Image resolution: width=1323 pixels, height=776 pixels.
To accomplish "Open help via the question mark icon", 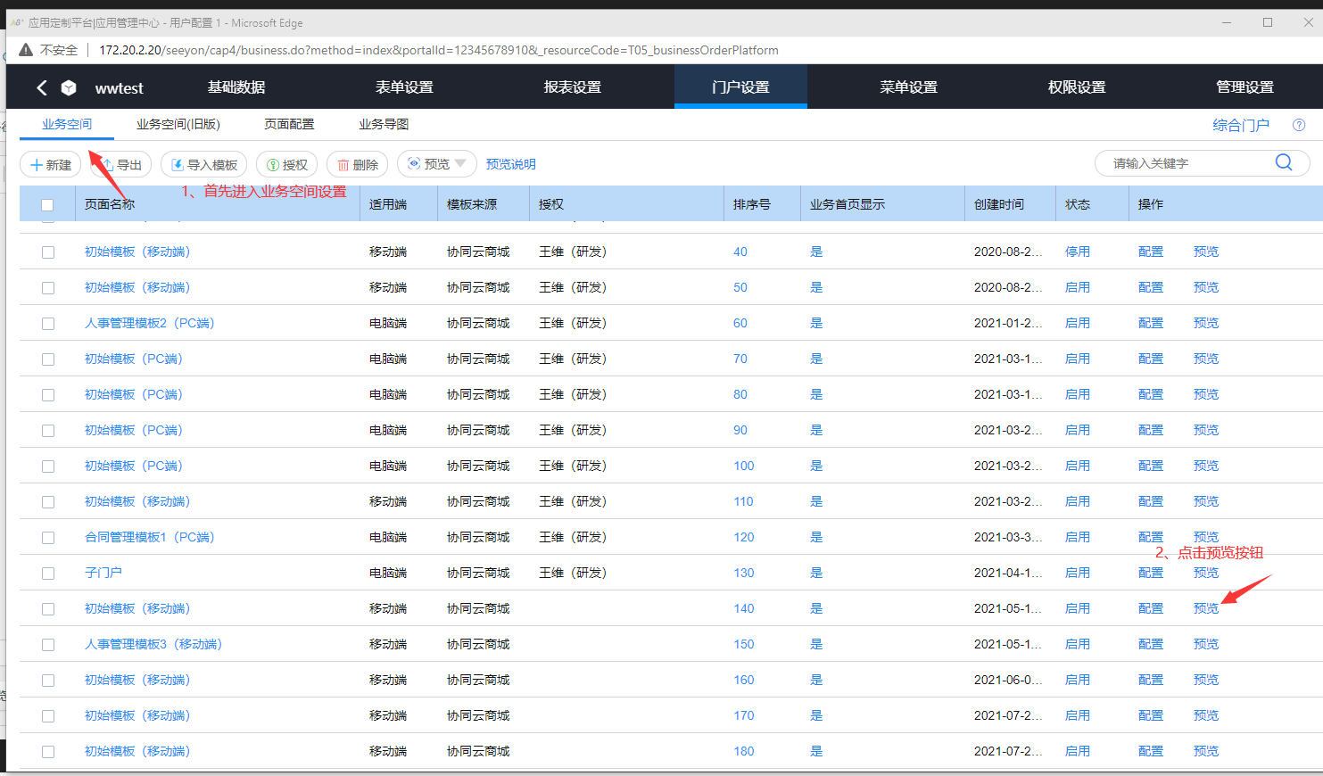I will [1299, 125].
